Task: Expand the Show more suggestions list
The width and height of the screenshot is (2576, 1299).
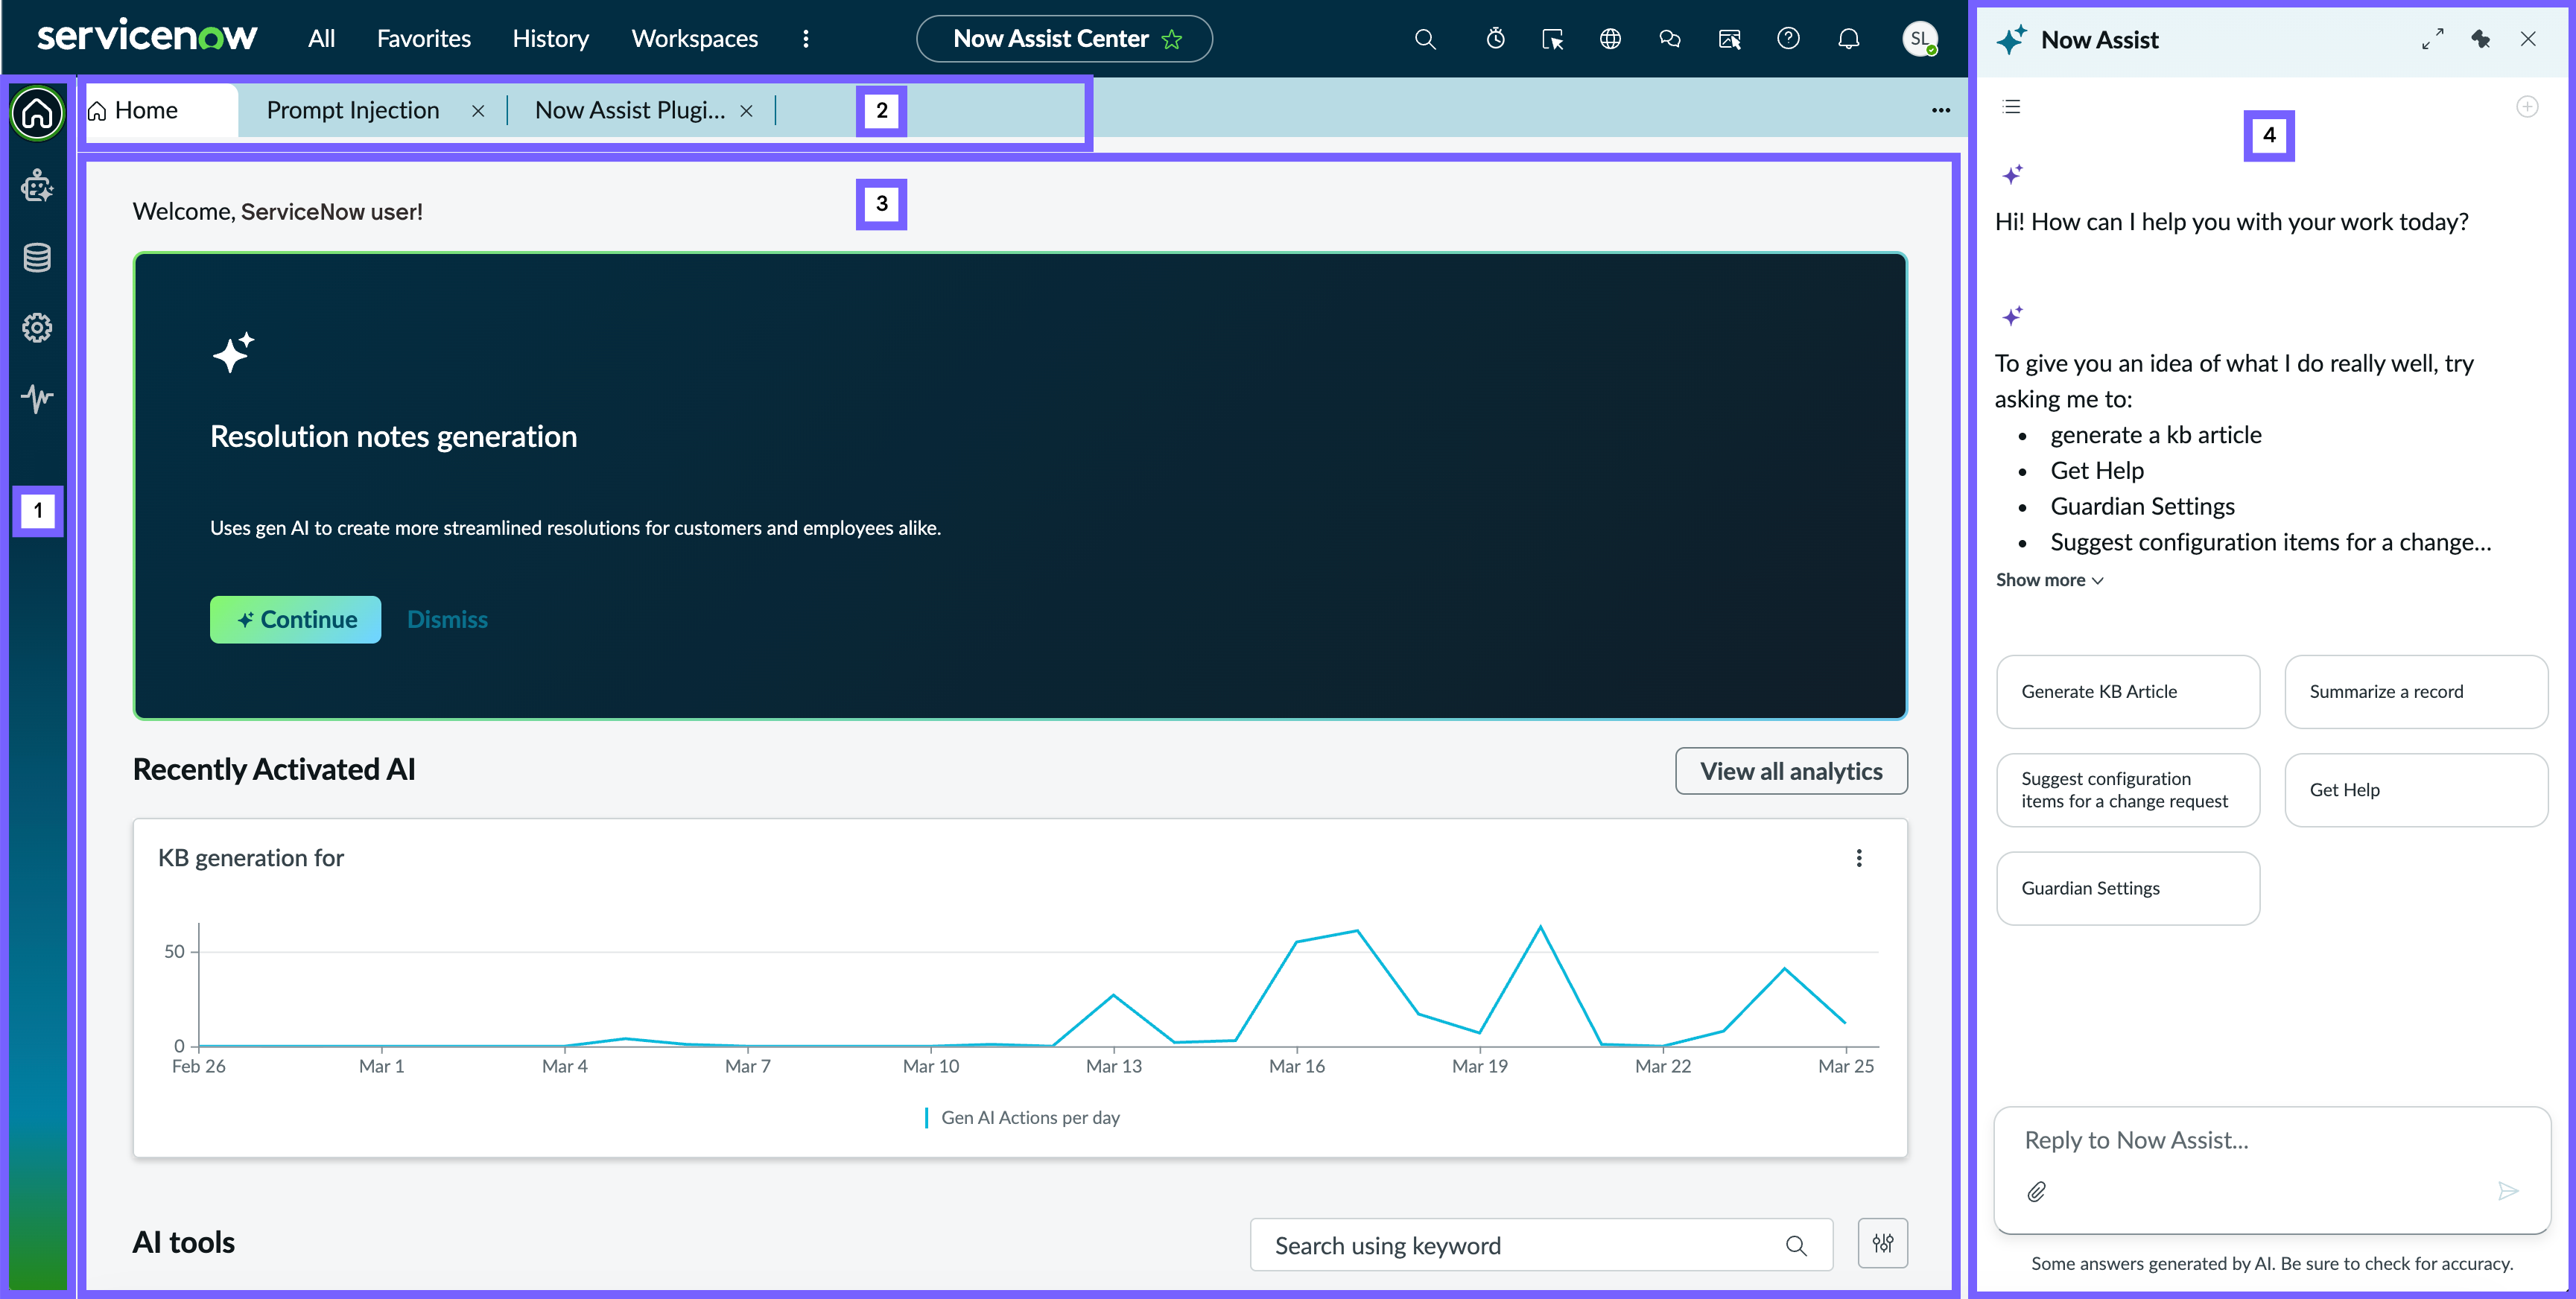Action: click(x=2049, y=580)
